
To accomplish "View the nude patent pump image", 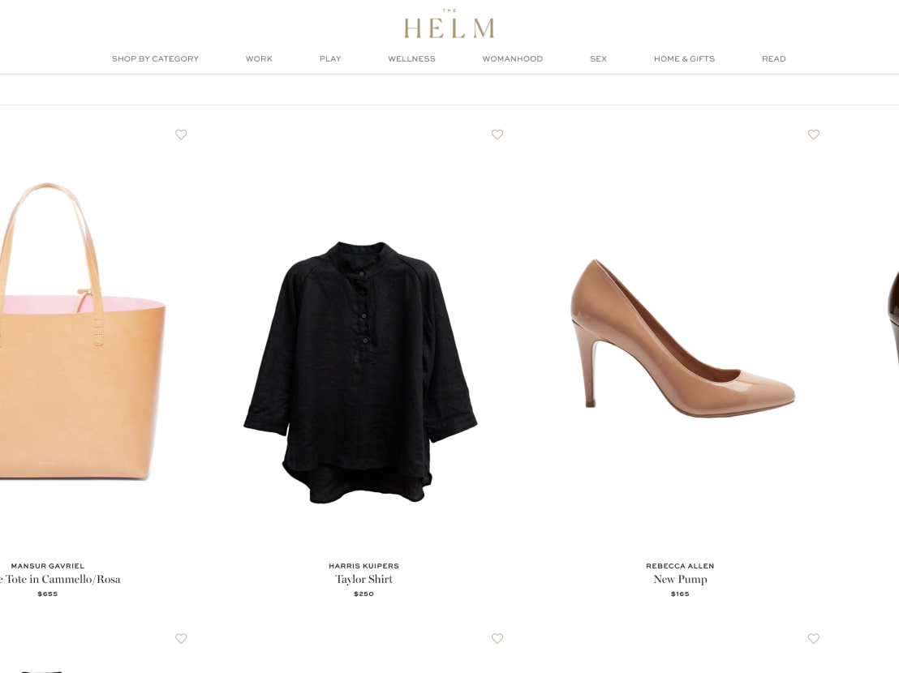I will [x=682, y=338].
